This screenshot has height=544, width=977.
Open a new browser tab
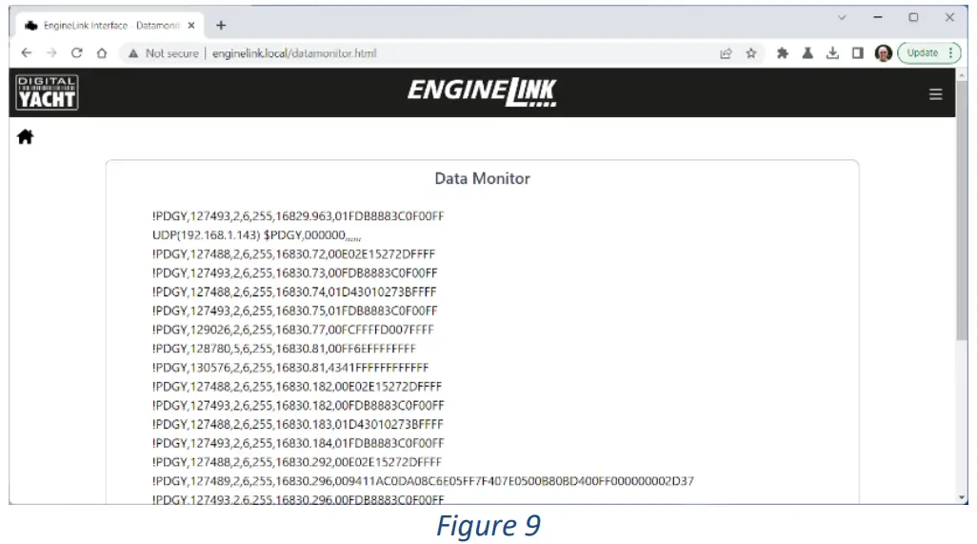pos(221,26)
